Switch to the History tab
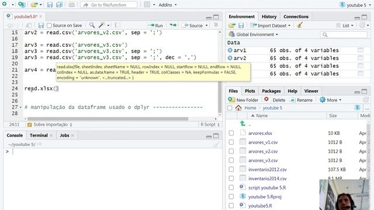374x210 pixels. [x=269, y=17]
